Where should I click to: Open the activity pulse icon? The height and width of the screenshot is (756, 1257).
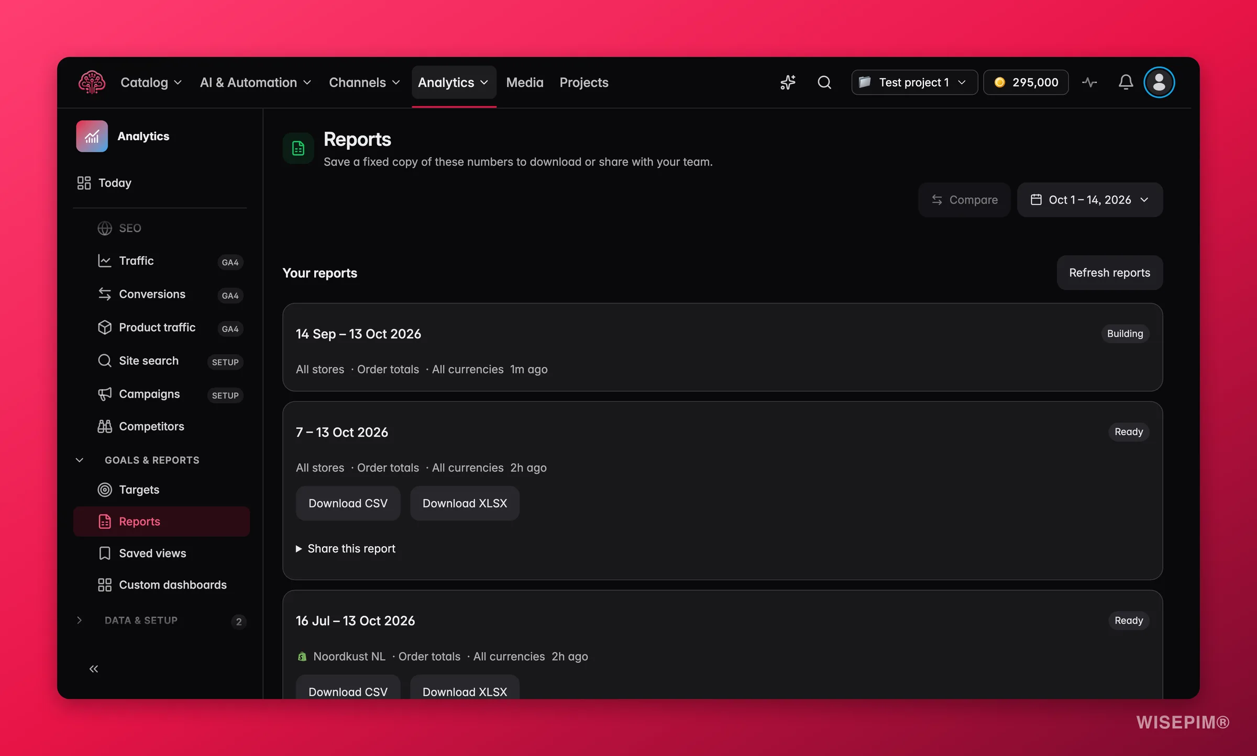click(x=1089, y=82)
